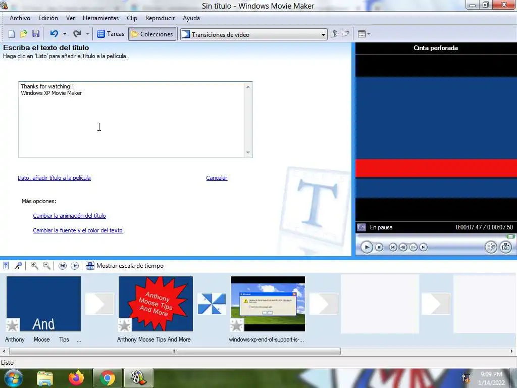This screenshot has width=517, height=388.
Task: Open the Ver menu
Action: click(70, 18)
